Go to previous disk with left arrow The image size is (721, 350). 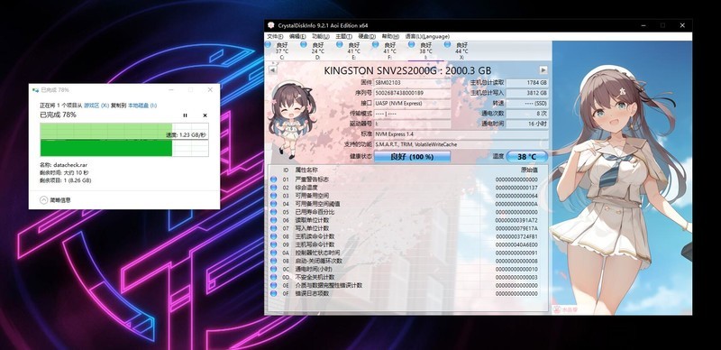[272, 70]
